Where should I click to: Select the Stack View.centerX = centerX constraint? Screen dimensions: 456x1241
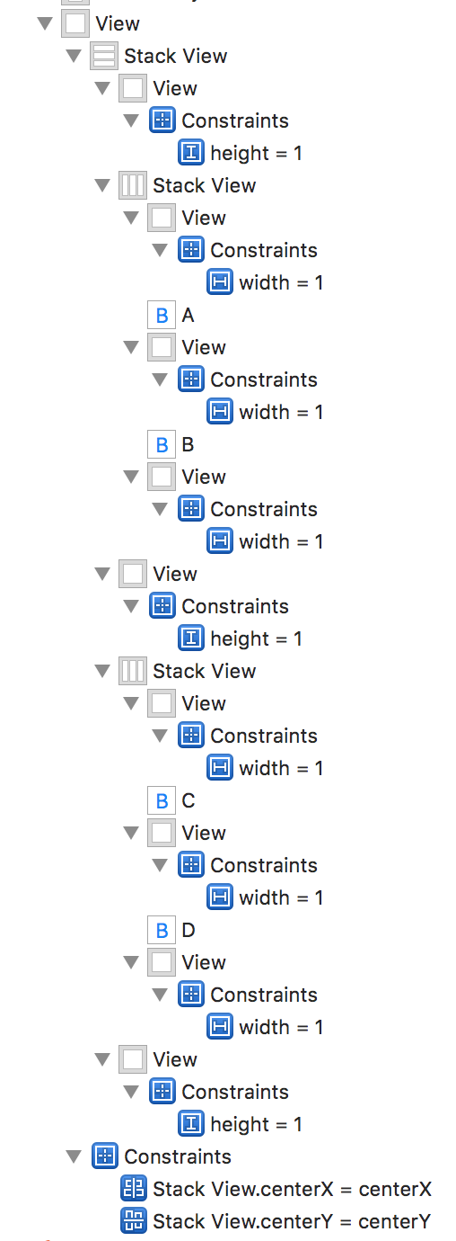[x=292, y=1189]
